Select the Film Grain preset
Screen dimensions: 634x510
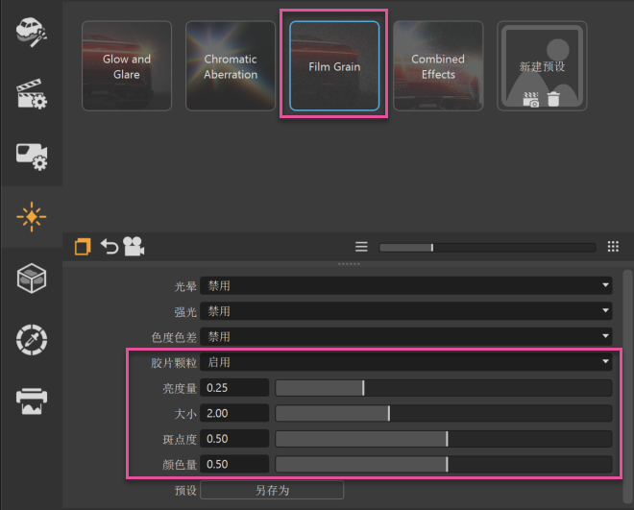334,66
